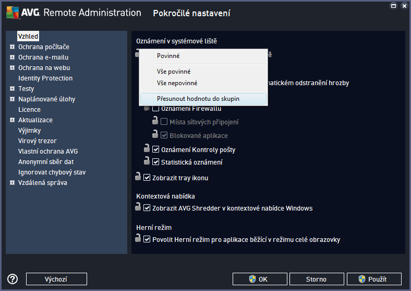Uncheck Zobrazit tray ikonu checkbox
The width and height of the screenshot is (411, 291).
[147, 178]
